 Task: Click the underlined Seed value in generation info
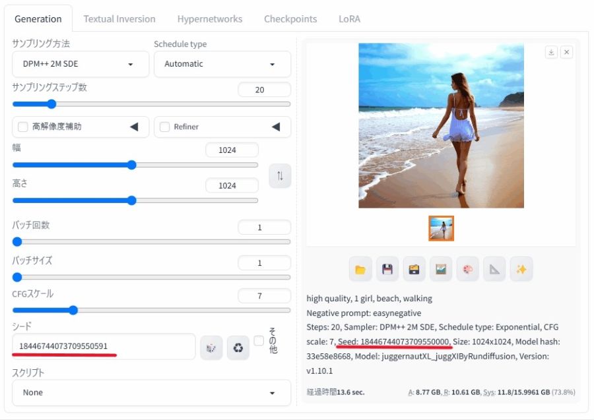click(x=394, y=342)
